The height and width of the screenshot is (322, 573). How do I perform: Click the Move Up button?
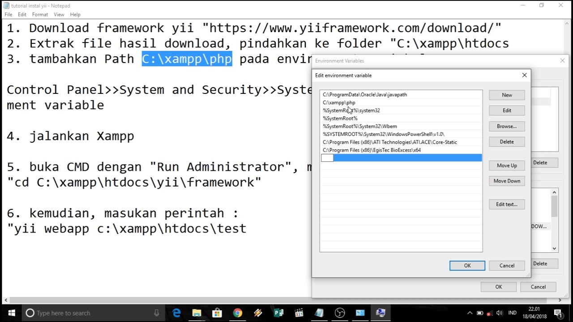pos(507,165)
